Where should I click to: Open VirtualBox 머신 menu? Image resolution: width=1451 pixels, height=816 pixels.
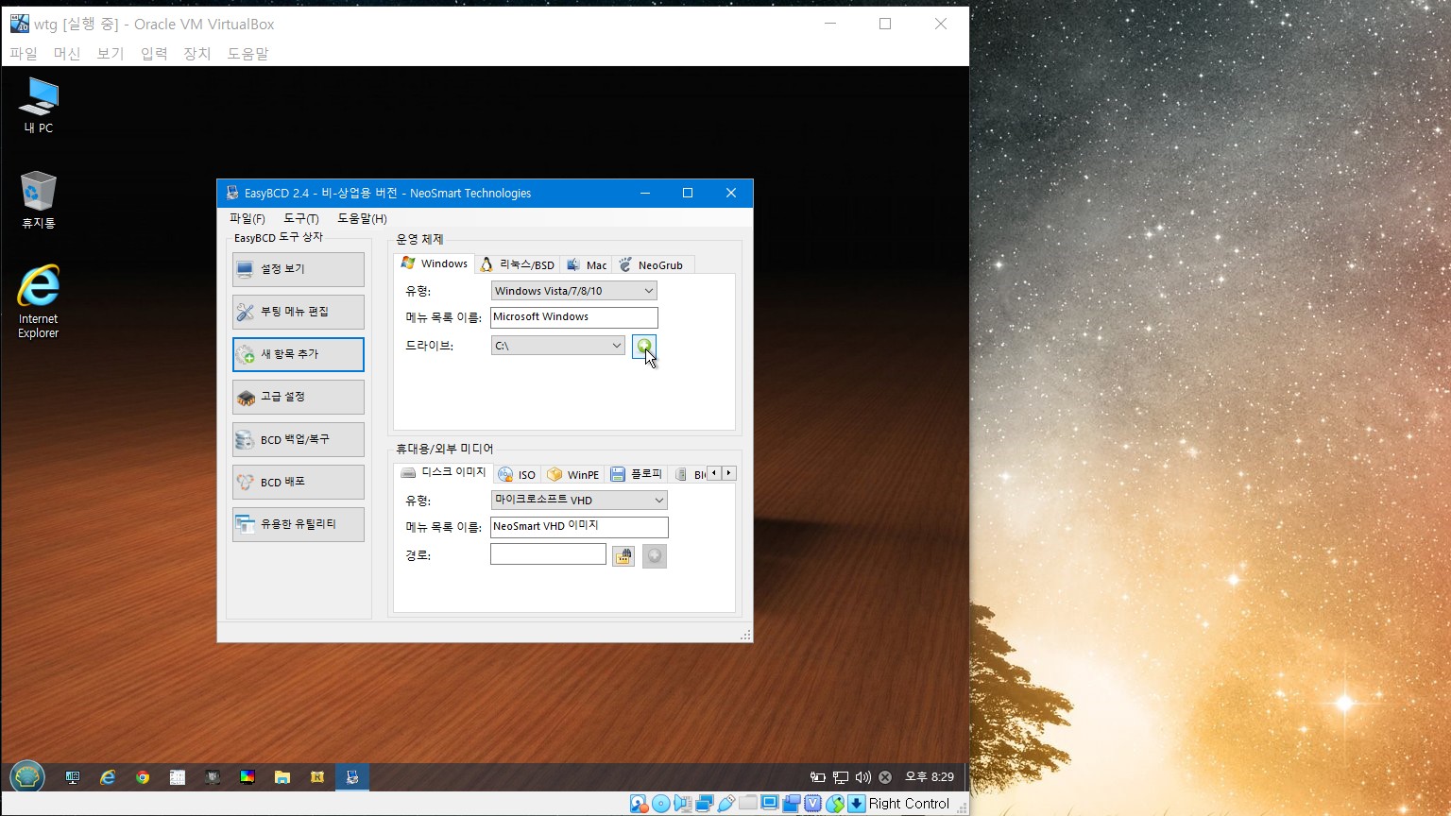pos(67,54)
